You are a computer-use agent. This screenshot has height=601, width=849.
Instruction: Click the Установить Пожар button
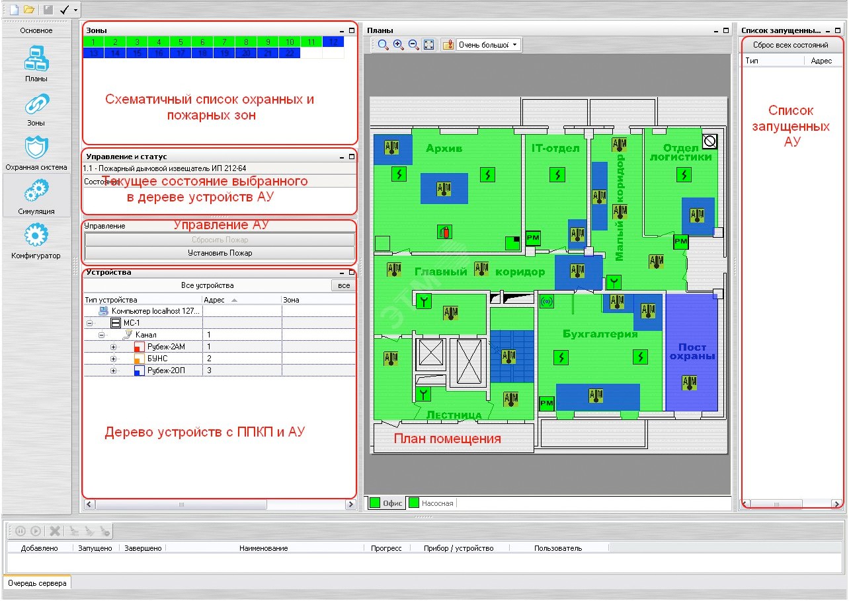[x=221, y=253]
